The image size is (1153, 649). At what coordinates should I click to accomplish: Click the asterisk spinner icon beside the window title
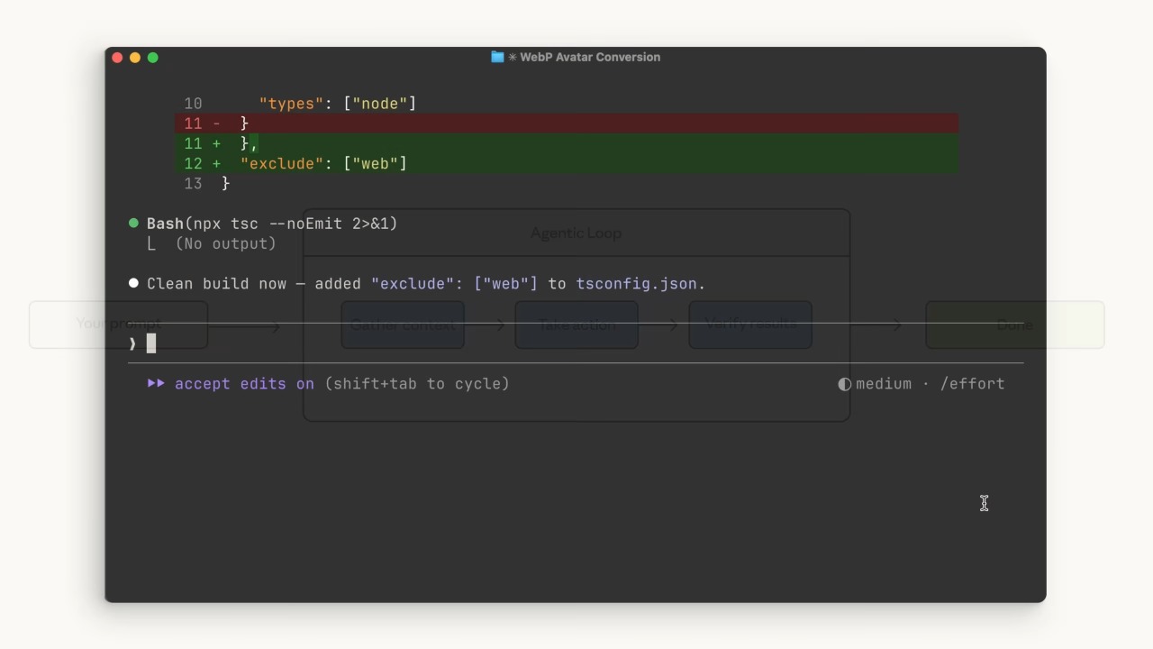[x=513, y=57]
